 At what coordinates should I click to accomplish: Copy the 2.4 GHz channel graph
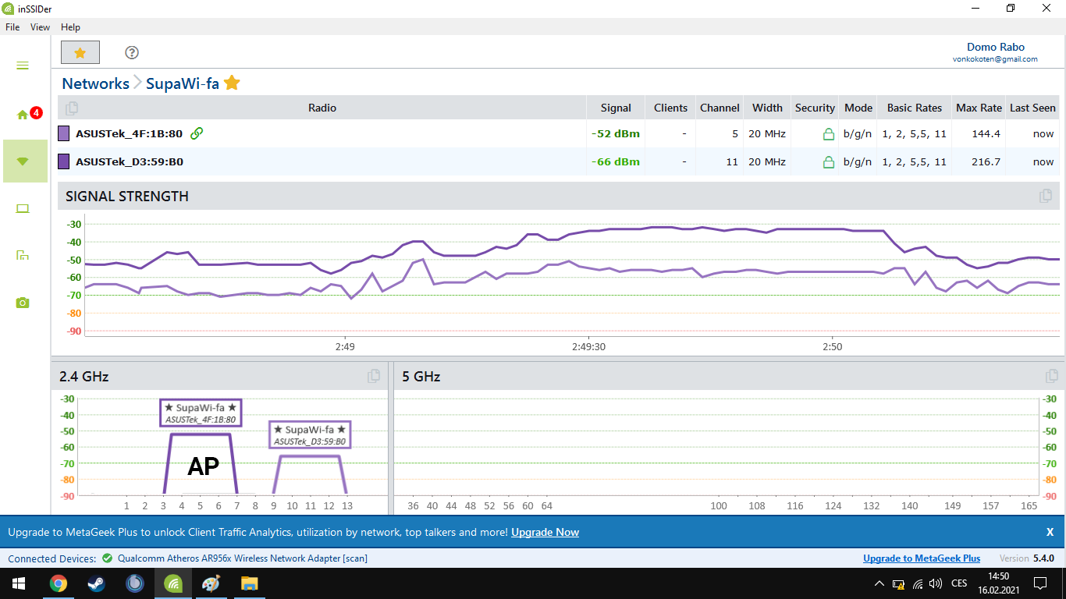[x=375, y=376]
